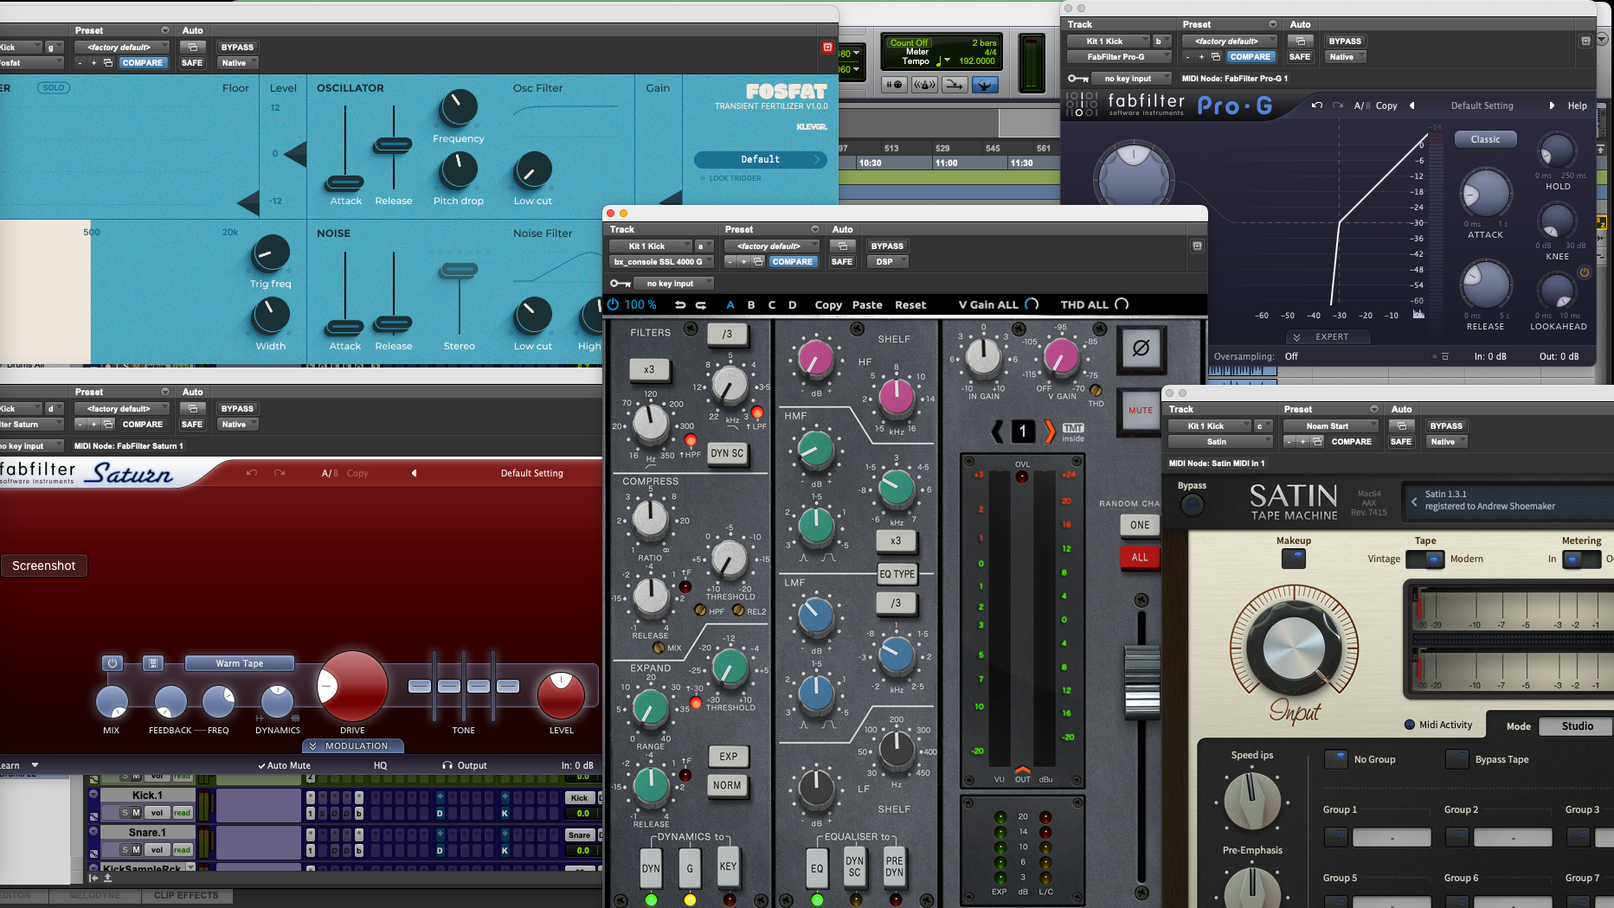Go to previous TMT channel arrow

point(998,431)
